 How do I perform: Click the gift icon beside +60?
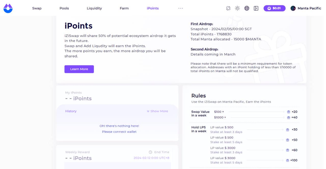288,150
